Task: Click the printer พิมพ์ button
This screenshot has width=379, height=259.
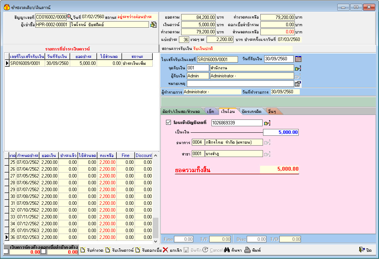Action: tap(252, 250)
